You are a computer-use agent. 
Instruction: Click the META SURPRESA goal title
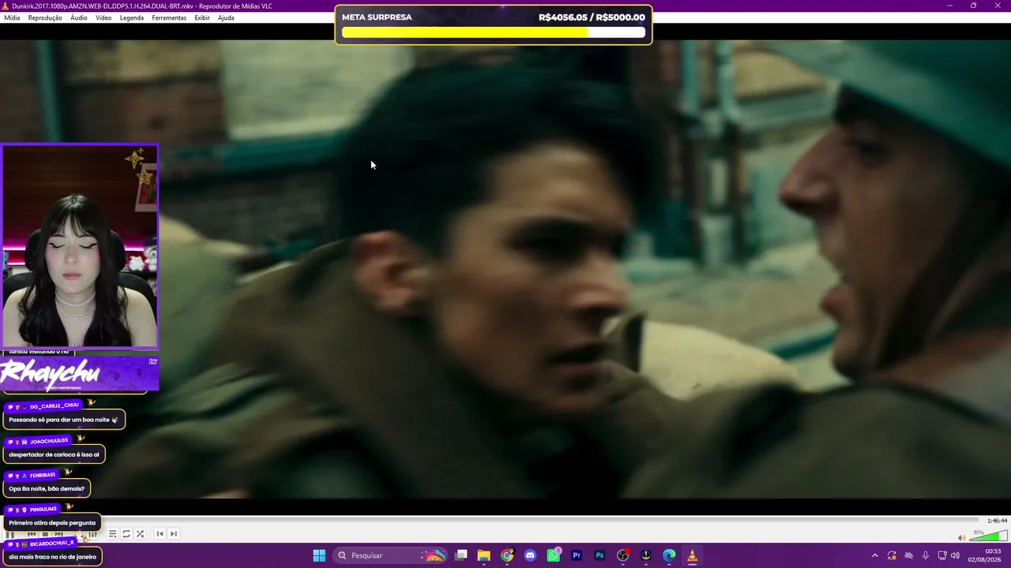[377, 17]
